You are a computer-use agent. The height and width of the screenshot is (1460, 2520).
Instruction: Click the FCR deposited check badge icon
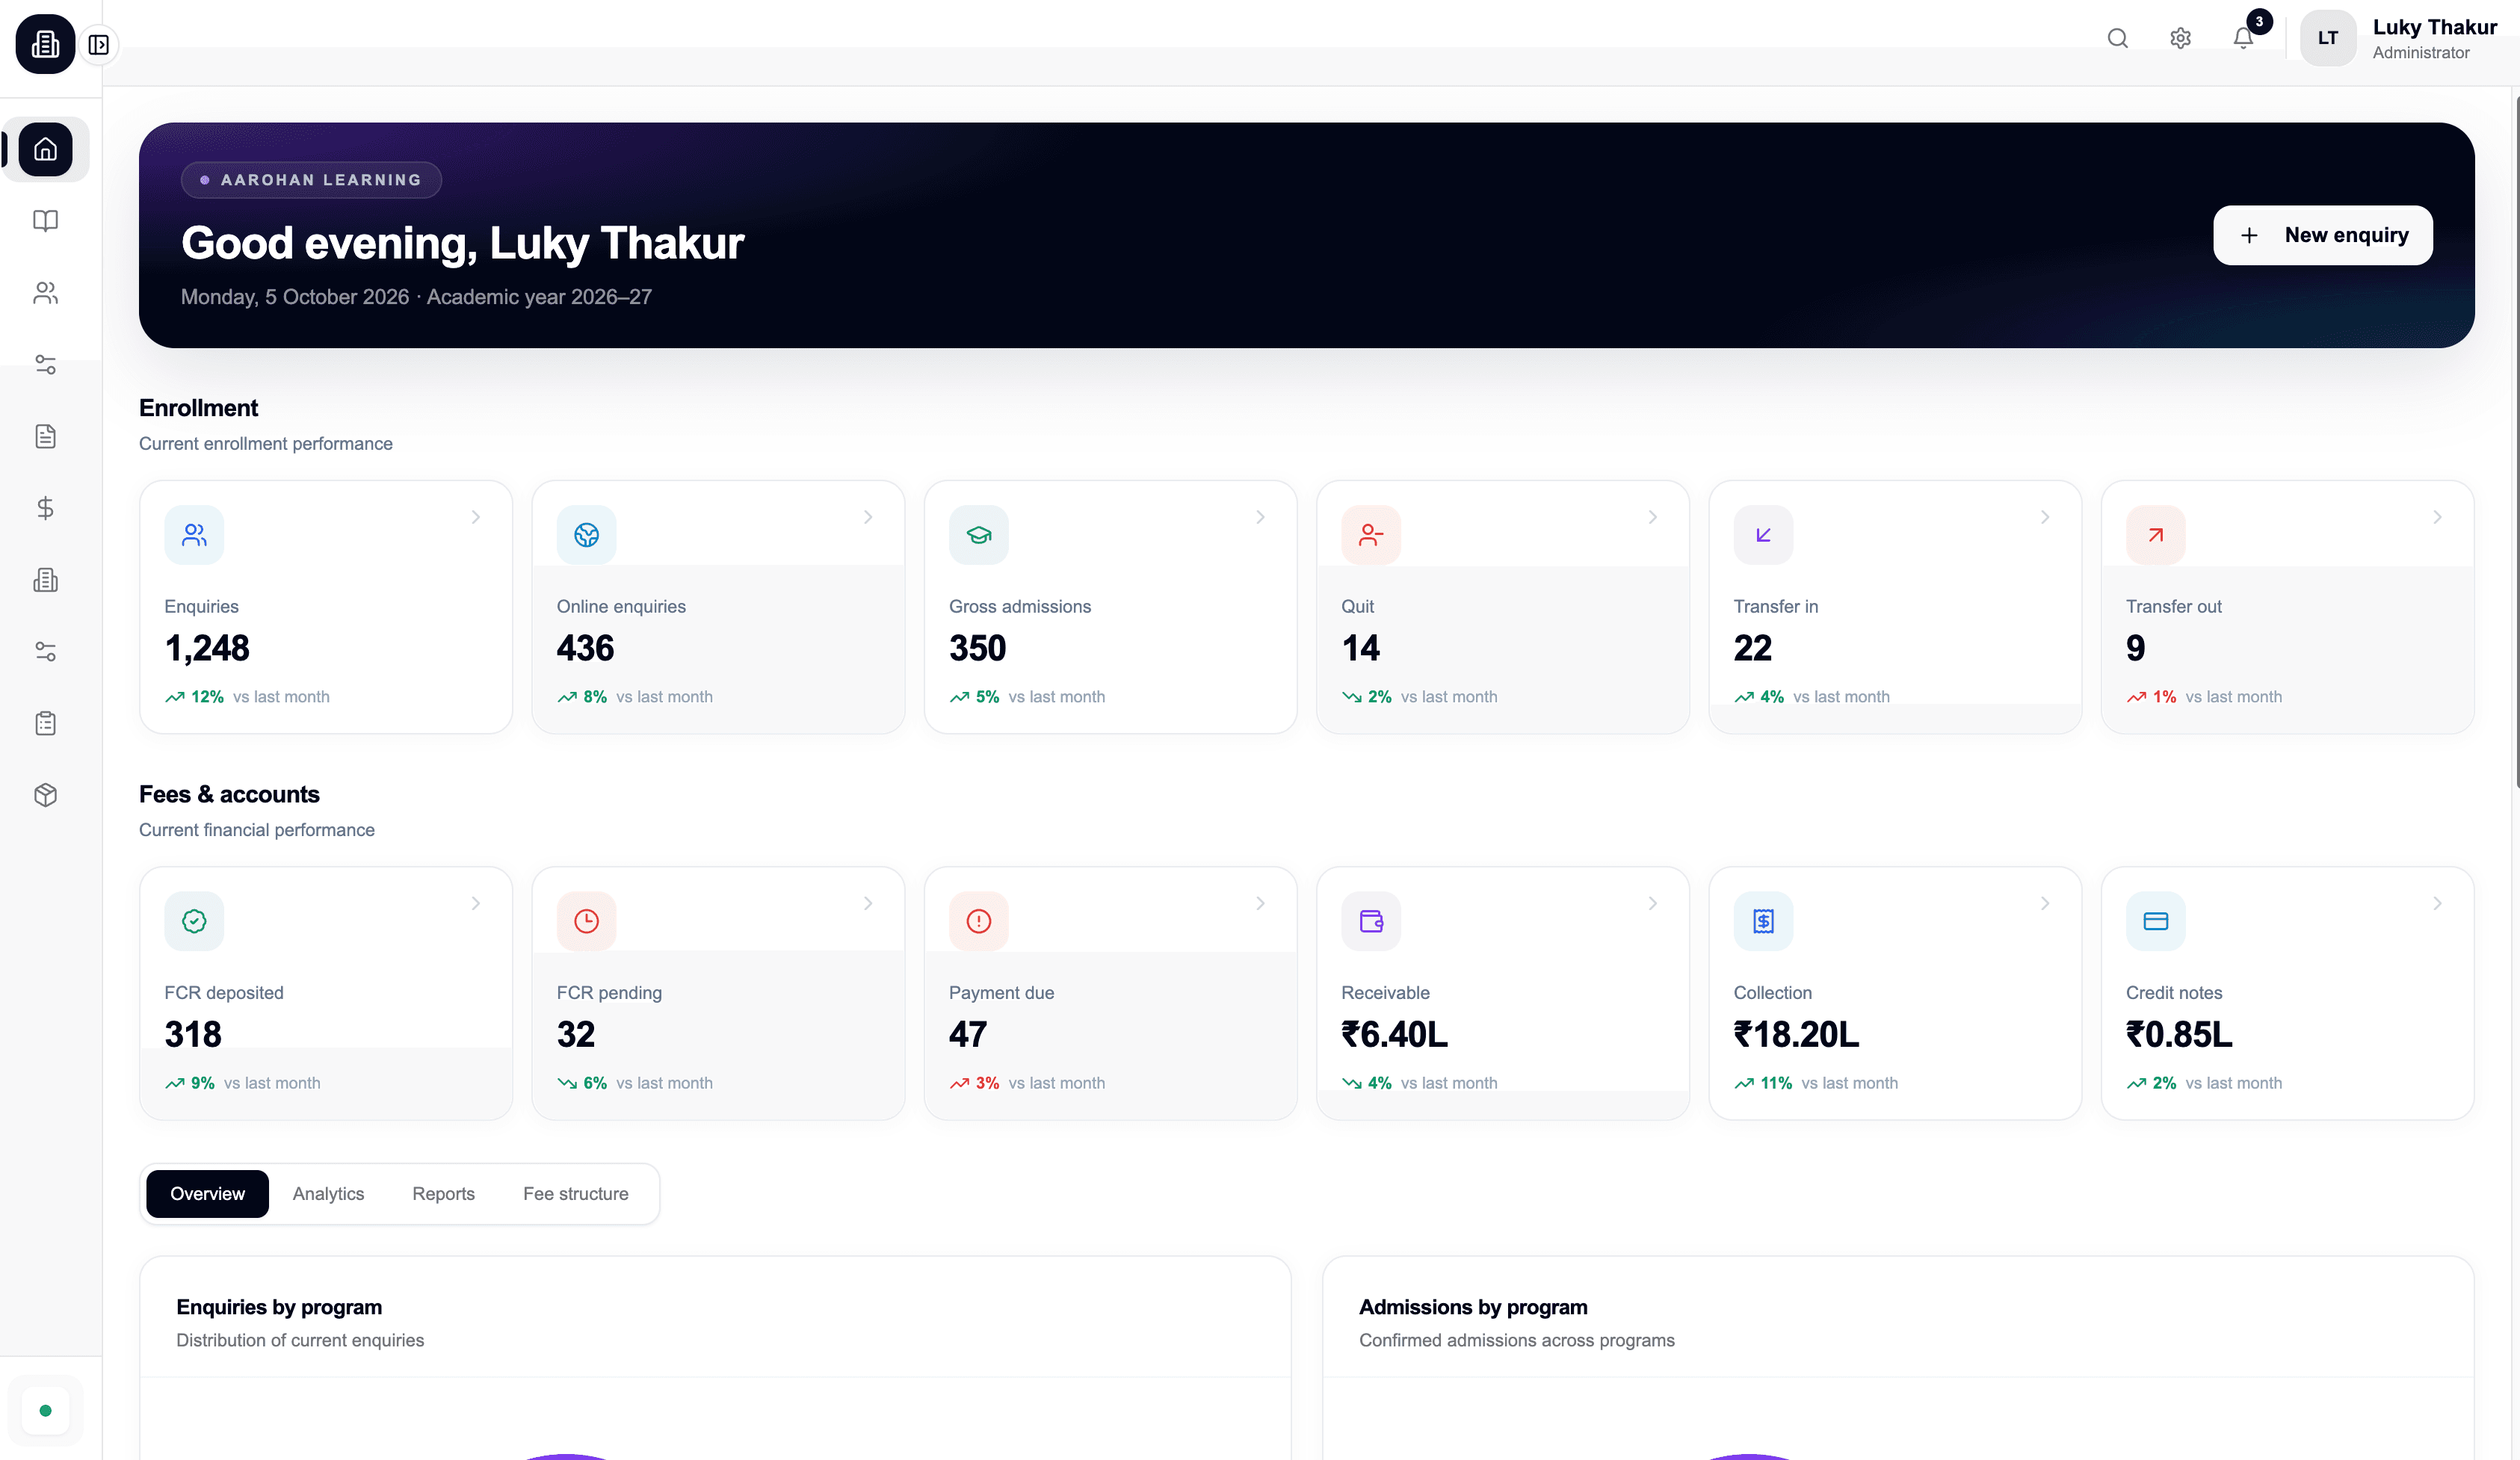(194, 921)
